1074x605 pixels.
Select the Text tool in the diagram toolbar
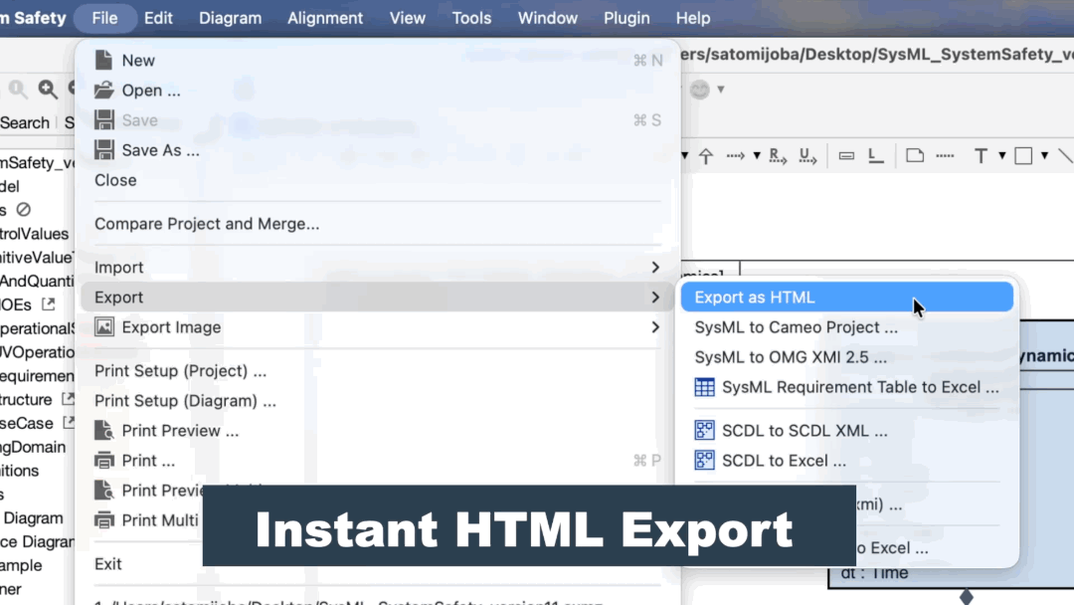[x=982, y=155]
